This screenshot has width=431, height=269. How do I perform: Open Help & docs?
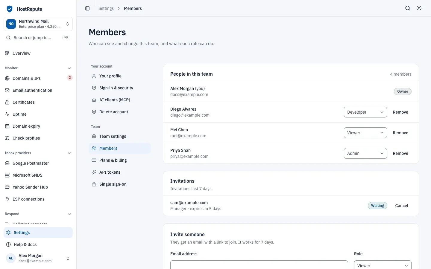(x=38, y=244)
